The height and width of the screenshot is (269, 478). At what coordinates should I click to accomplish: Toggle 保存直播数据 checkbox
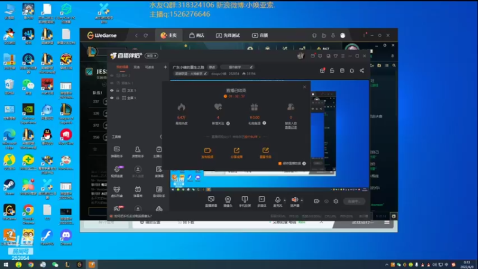pyautogui.click(x=280, y=163)
